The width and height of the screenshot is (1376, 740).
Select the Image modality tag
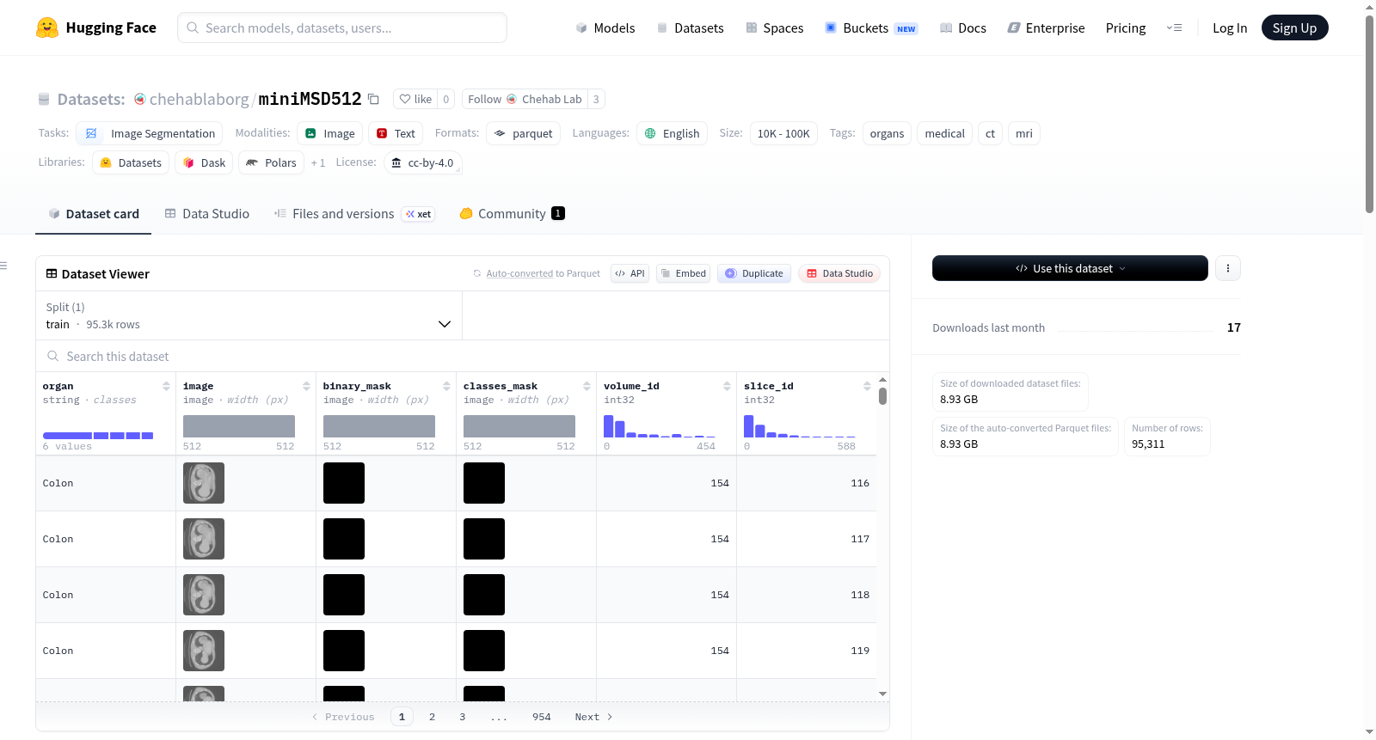tap(330, 133)
